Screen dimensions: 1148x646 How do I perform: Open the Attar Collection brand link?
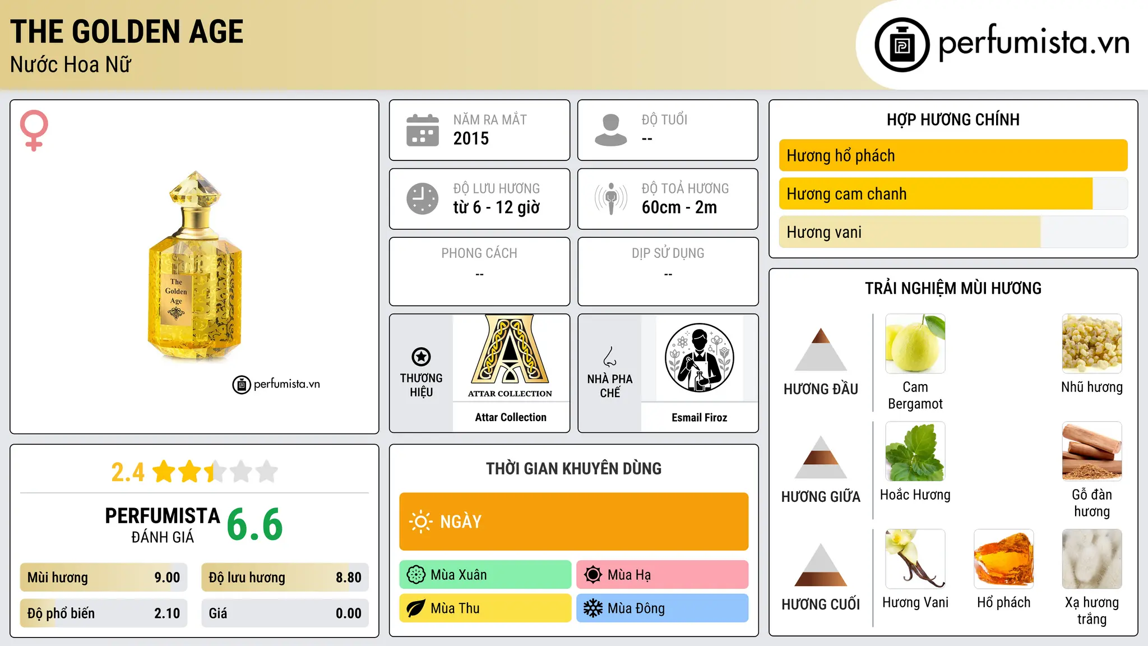click(x=511, y=417)
